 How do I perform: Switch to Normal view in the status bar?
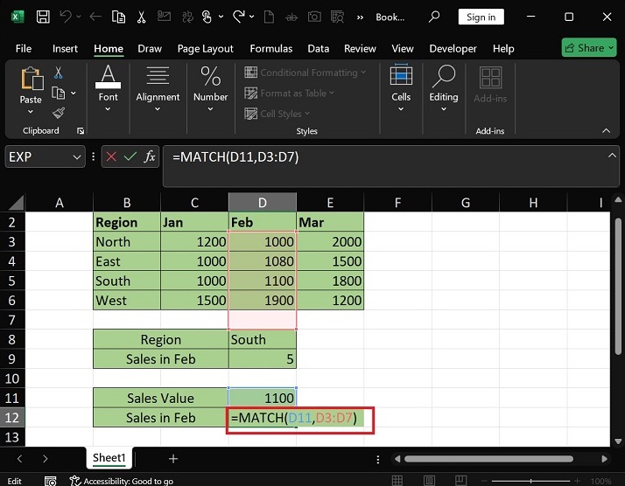(397, 481)
